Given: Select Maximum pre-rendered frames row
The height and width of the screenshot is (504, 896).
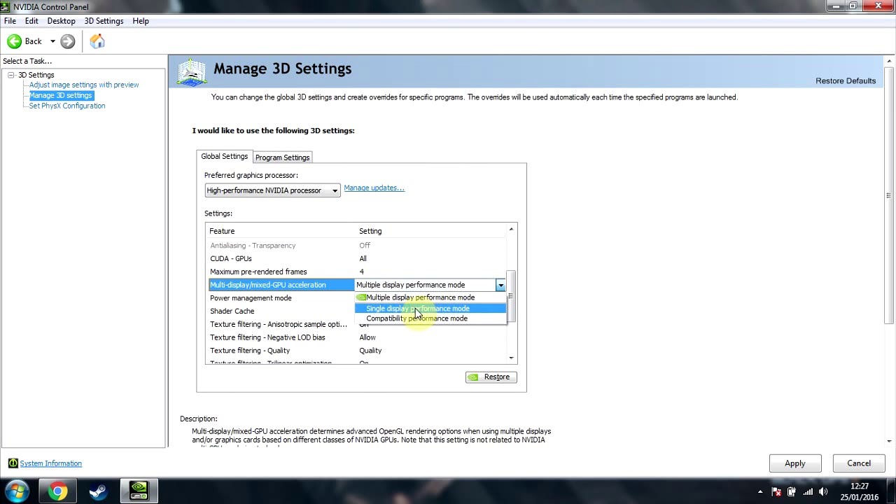Looking at the screenshot, I should click(x=356, y=272).
